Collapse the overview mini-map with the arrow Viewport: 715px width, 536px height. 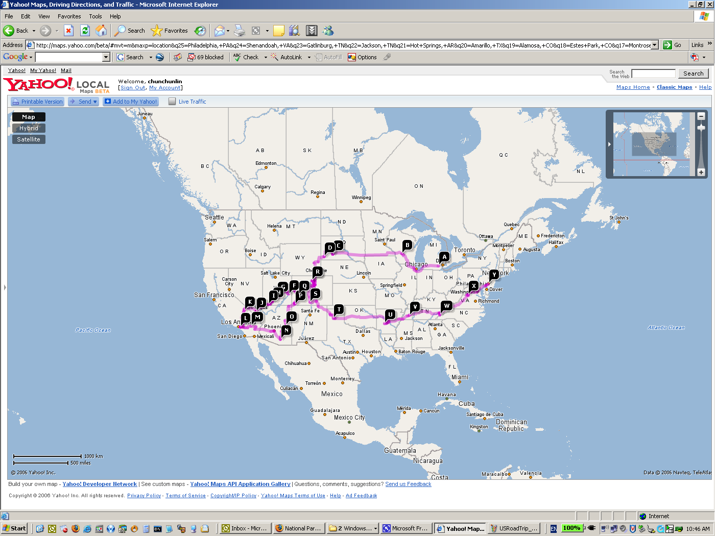[x=609, y=144]
